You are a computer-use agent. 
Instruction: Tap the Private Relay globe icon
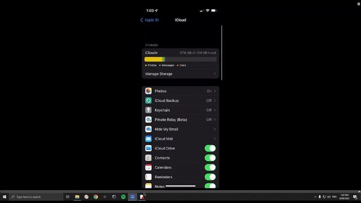point(148,120)
